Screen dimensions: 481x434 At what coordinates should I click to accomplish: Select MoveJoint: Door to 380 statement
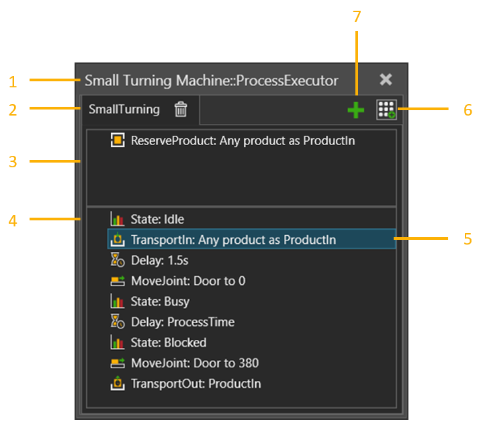[194, 363]
